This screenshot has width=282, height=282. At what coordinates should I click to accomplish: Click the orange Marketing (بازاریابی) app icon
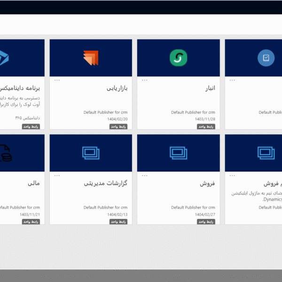(x=91, y=58)
